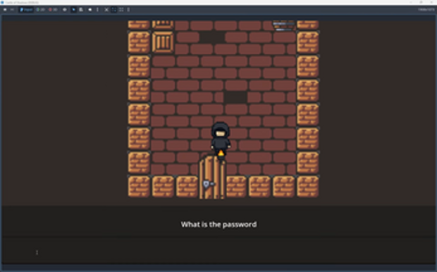The image size is (437, 272).
Task: Focus the password text input field
Action: 219,252
